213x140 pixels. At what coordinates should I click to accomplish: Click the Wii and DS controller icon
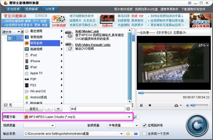pos(27,91)
